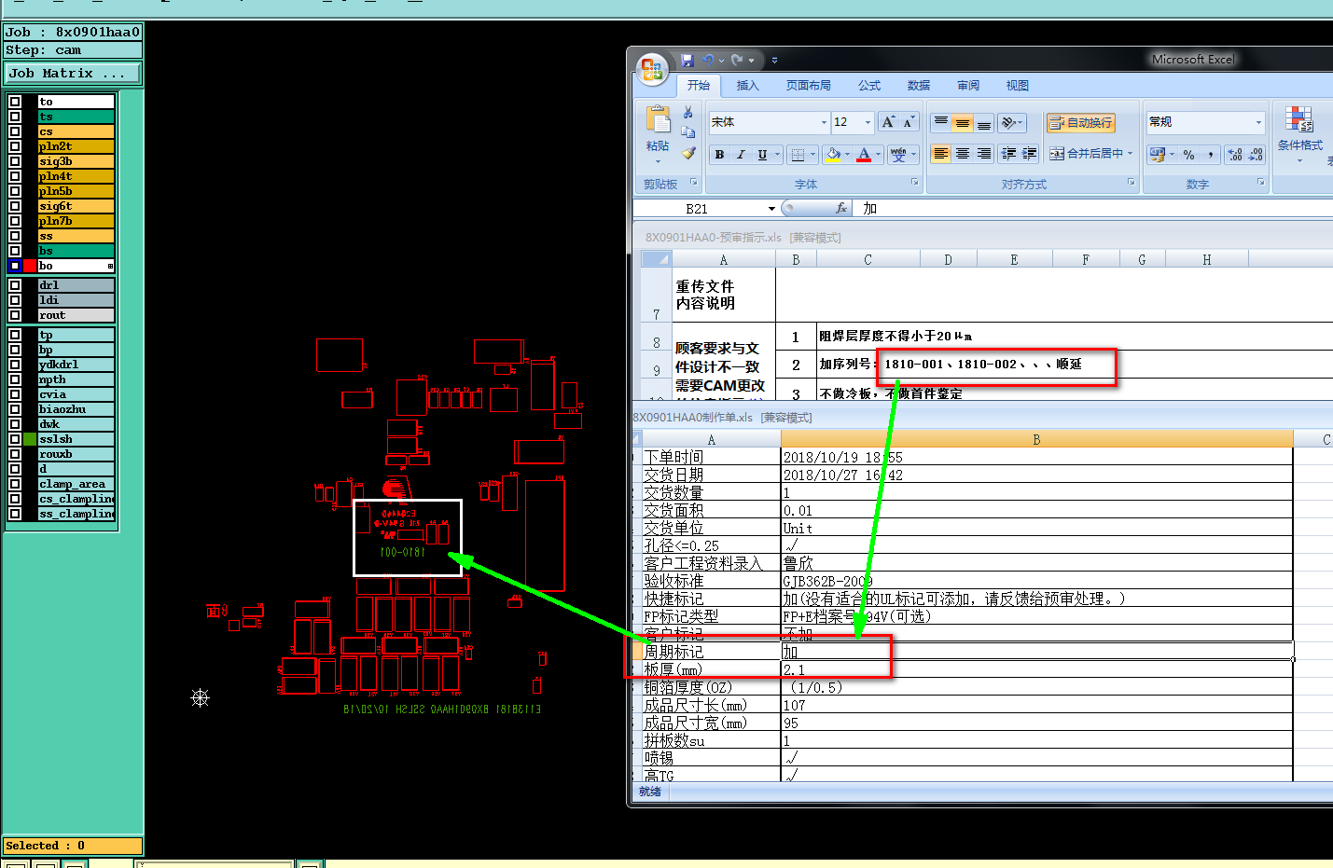Screen dimensions: 1333x868
Task: Toggle the checkbox for layer 'rout'
Action: pyautogui.click(x=15, y=315)
